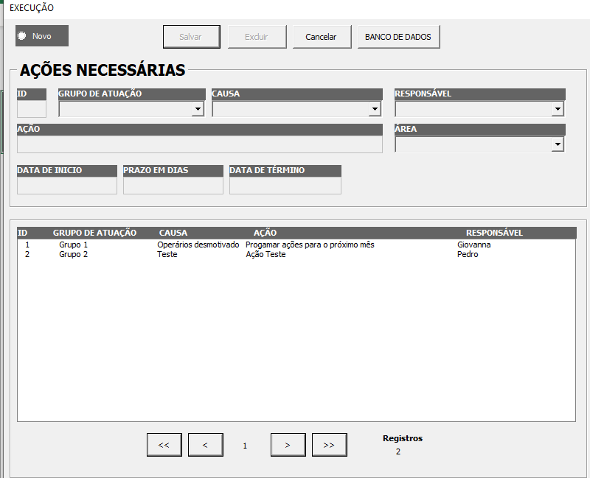590x478 pixels.
Task: Click the list's 'AÇÃO' column header
Action: (x=265, y=233)
